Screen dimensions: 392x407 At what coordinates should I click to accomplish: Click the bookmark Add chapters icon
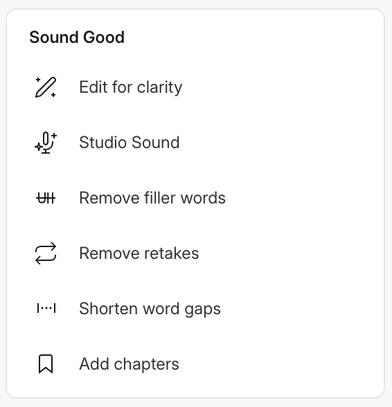46,364
